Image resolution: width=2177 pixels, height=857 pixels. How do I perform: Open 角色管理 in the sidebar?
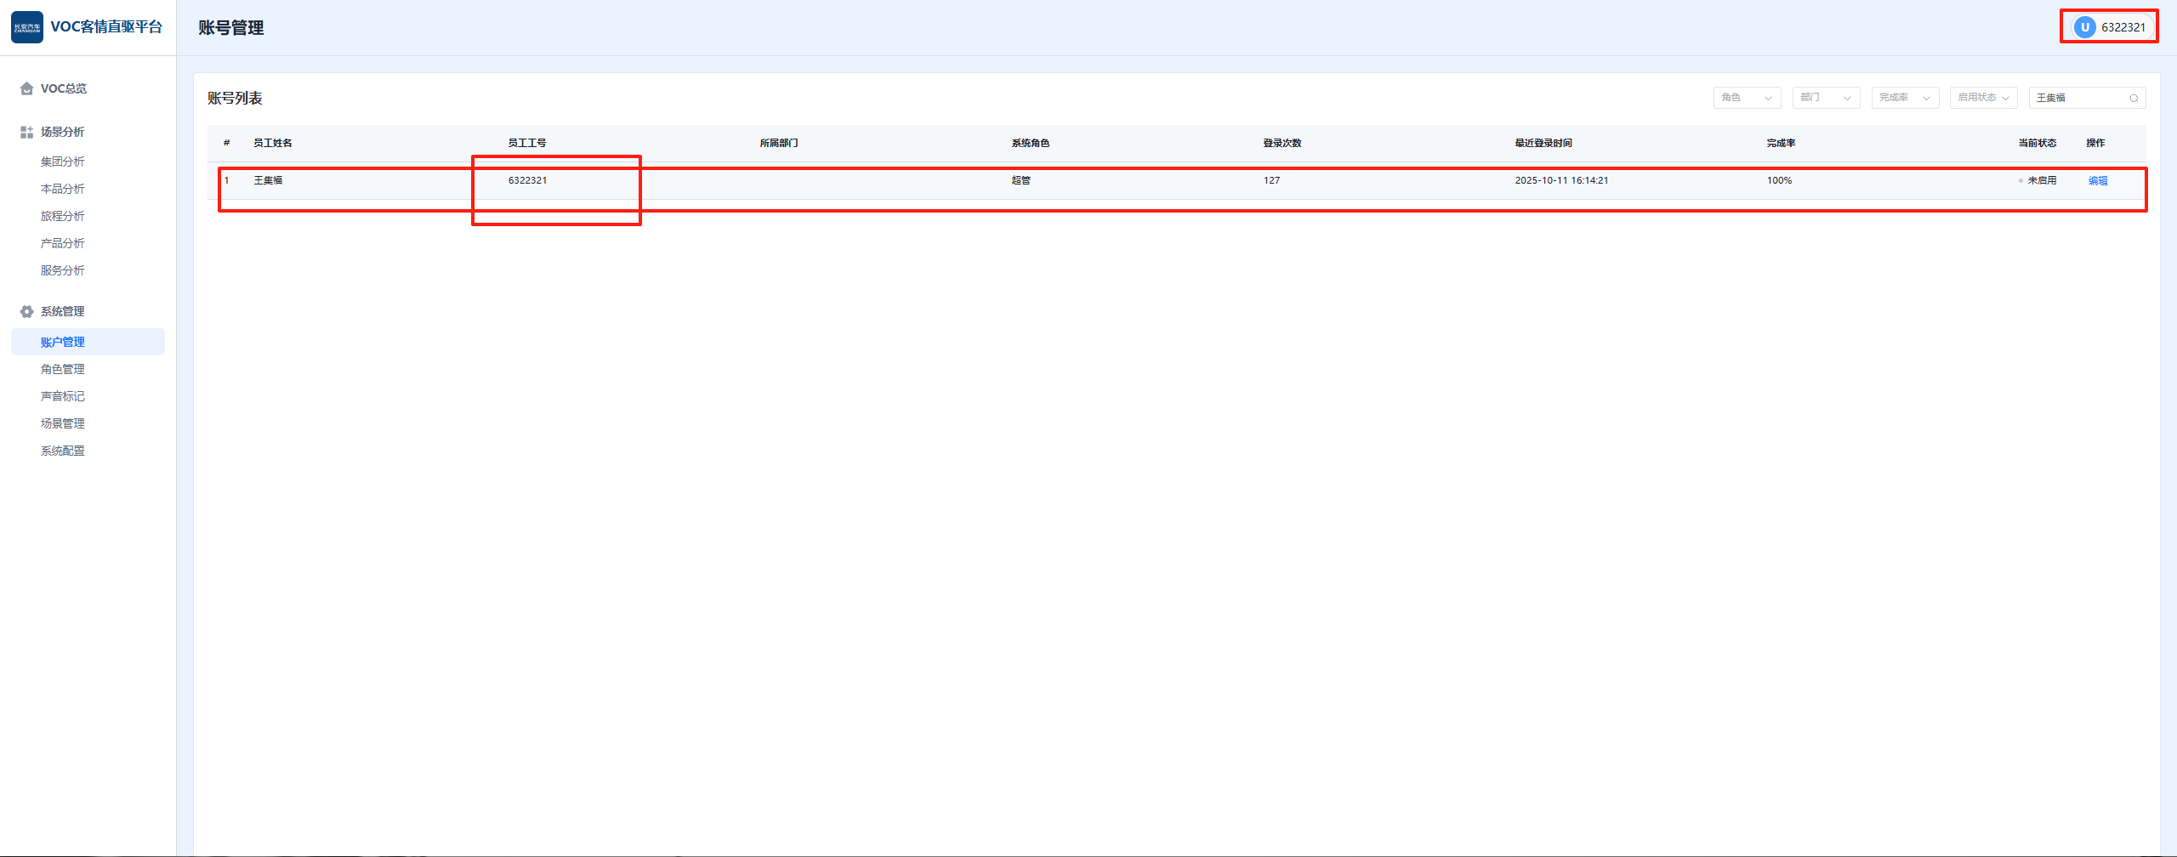tap(63, 369)
